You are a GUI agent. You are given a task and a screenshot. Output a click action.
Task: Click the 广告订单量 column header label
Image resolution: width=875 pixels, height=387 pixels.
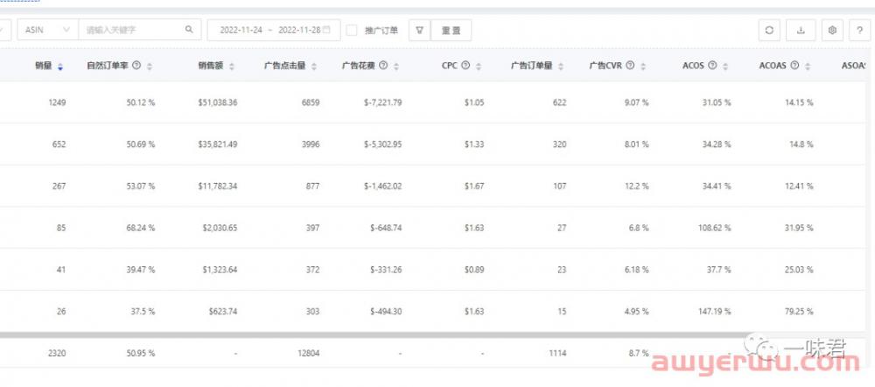(532, 66)
